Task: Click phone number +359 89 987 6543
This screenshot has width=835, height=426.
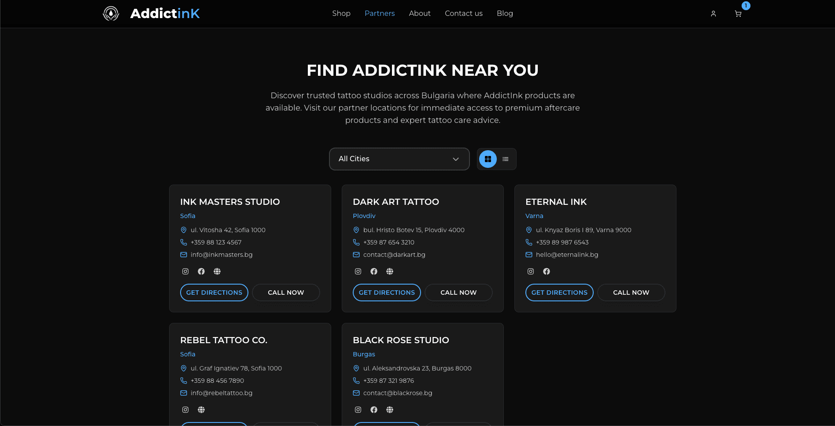Action: pos(562,242)
